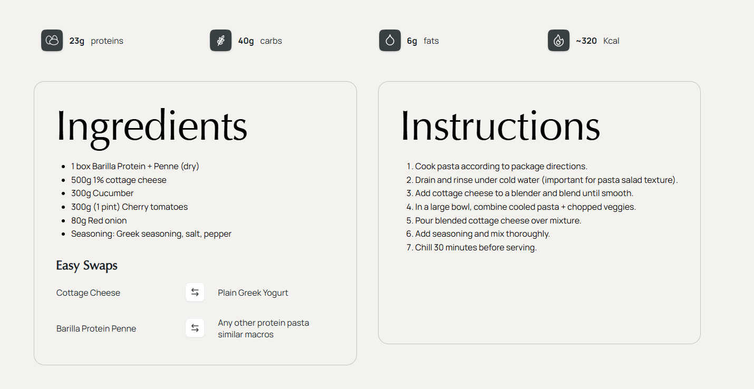
Task: Click the 23g proteins label
Action: pos(96,41)
